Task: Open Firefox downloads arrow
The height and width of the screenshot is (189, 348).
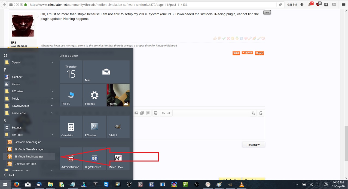Action: pos(302,5)
